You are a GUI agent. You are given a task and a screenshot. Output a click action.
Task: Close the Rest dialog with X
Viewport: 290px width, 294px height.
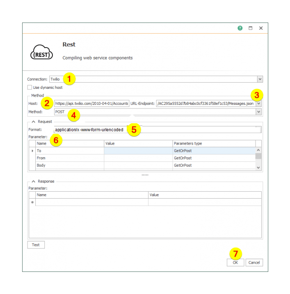tap(260, 28)
